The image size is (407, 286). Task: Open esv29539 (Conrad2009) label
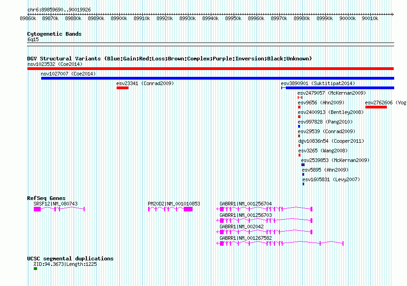click(327, 131)
